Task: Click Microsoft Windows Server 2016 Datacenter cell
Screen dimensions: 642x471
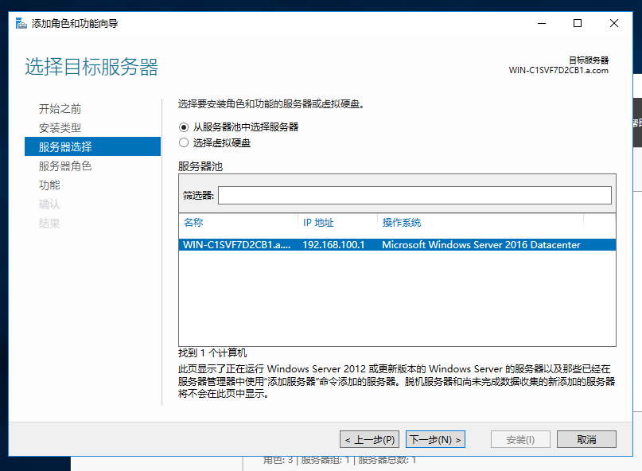Action: click(x=481, y=245)
